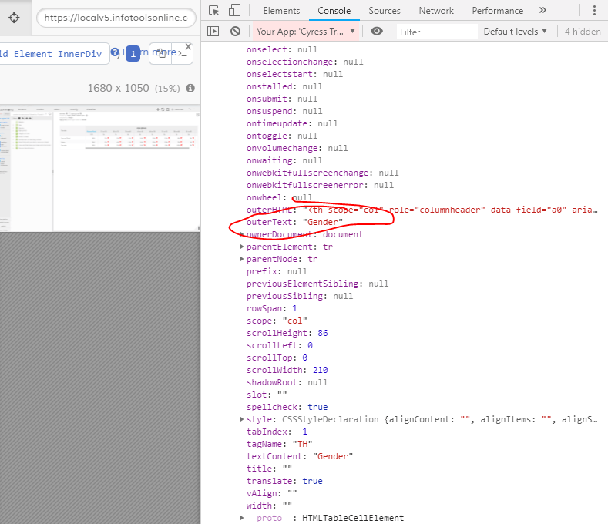Click the Cypress URL address field
The image size is (608, 524).
pos(116,18)
